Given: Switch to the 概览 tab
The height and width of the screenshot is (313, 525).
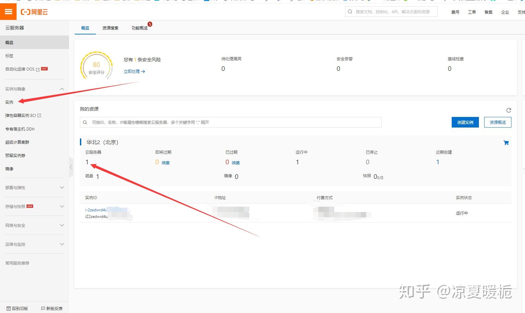Looking at the screenshot, I should (x=85, y=28).
